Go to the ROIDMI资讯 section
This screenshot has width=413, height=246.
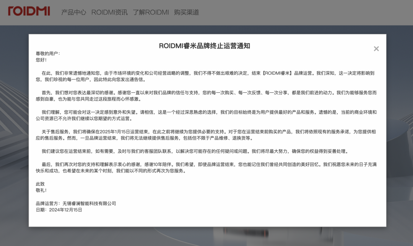109,12
